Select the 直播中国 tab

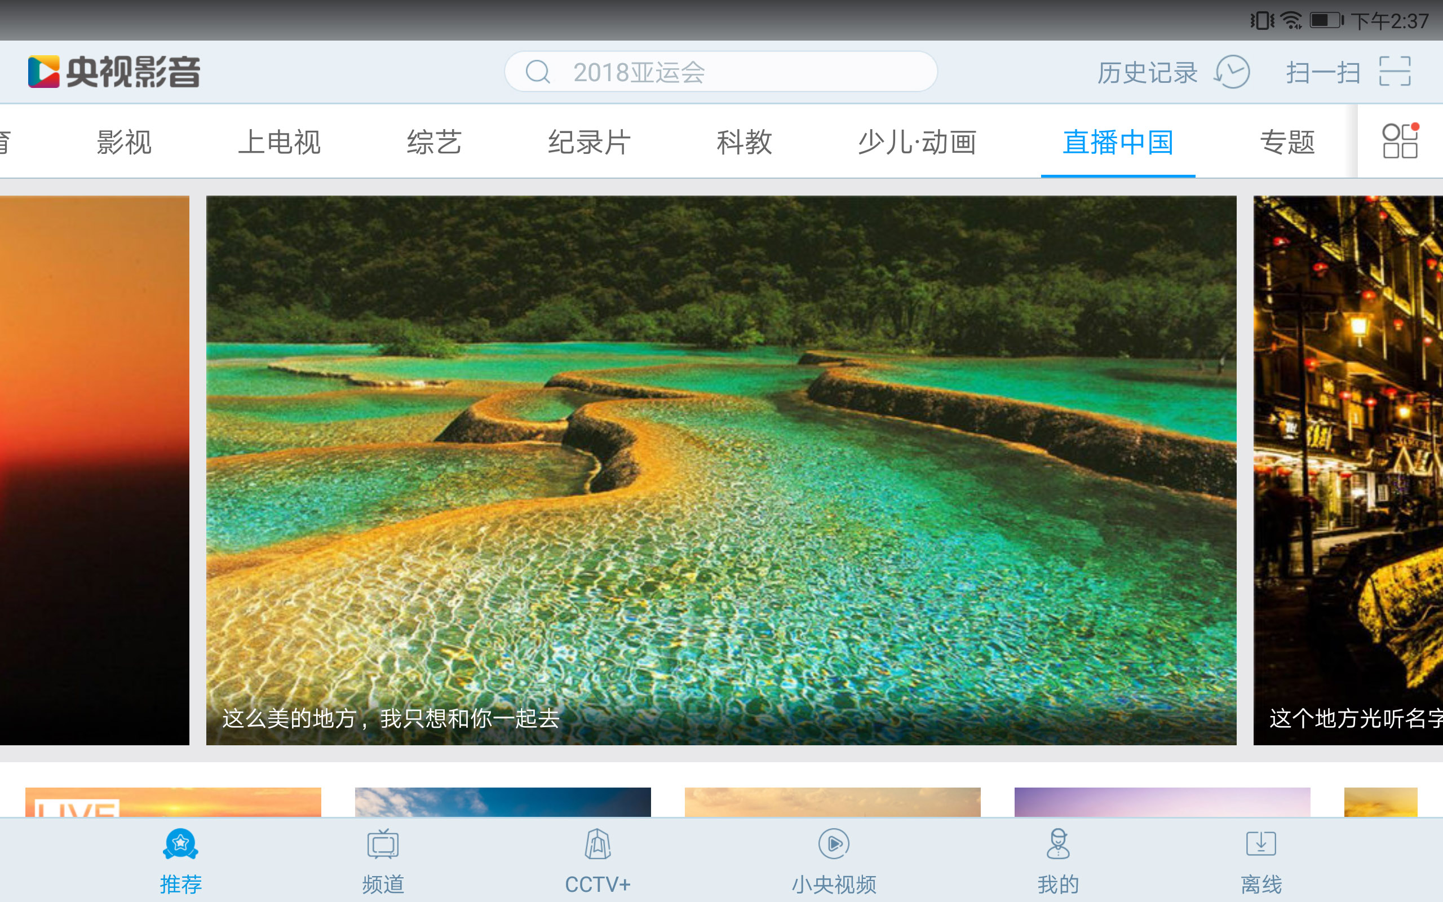coord(1118,142)
